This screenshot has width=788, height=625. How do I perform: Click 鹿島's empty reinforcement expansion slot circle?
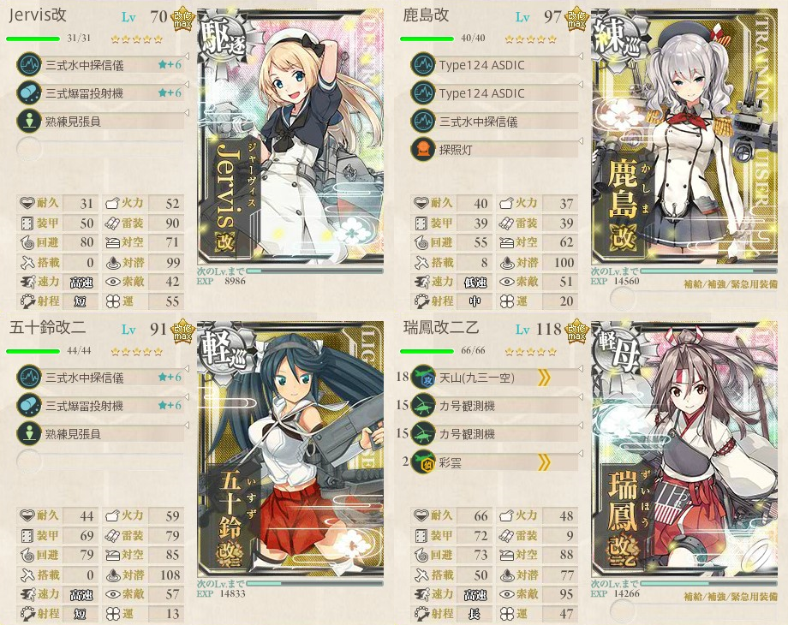[x=622, y=299]
